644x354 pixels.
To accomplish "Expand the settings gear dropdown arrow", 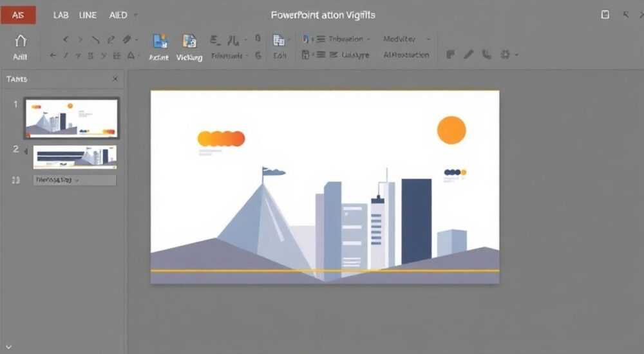I will point(516,55).
